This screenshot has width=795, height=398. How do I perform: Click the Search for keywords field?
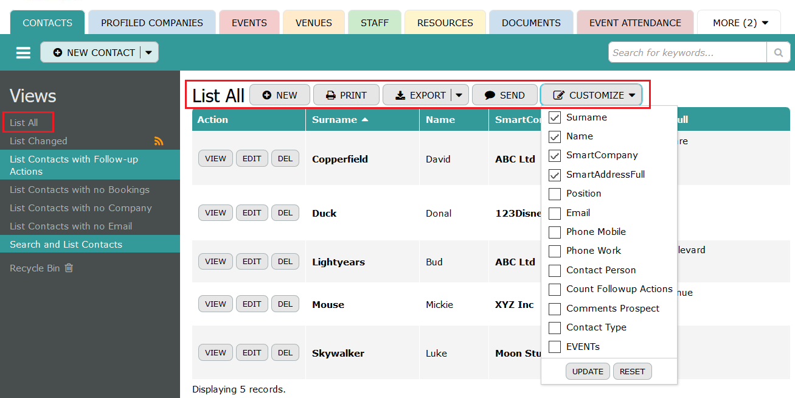[x=687, y=53]
